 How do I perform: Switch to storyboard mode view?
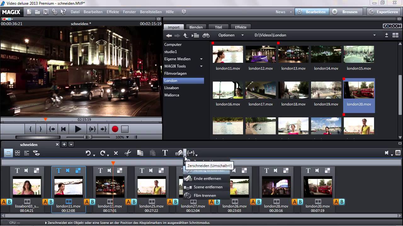pos(8,153)
